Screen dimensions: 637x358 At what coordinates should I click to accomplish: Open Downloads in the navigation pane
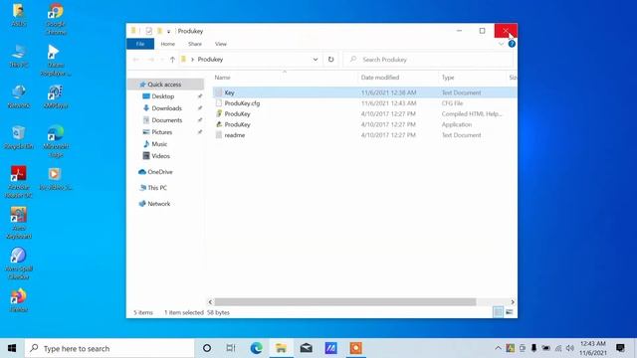click(x=166, y=108)
